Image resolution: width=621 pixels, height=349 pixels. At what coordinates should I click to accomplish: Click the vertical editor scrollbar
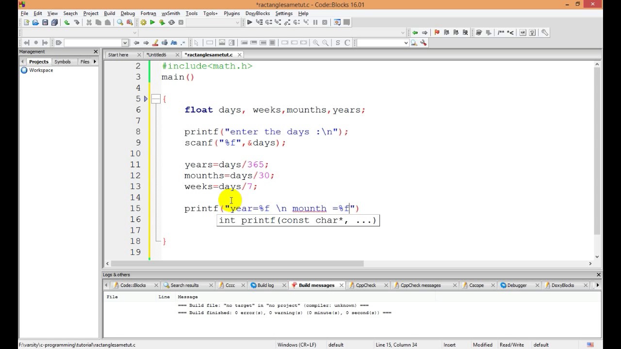598,150
